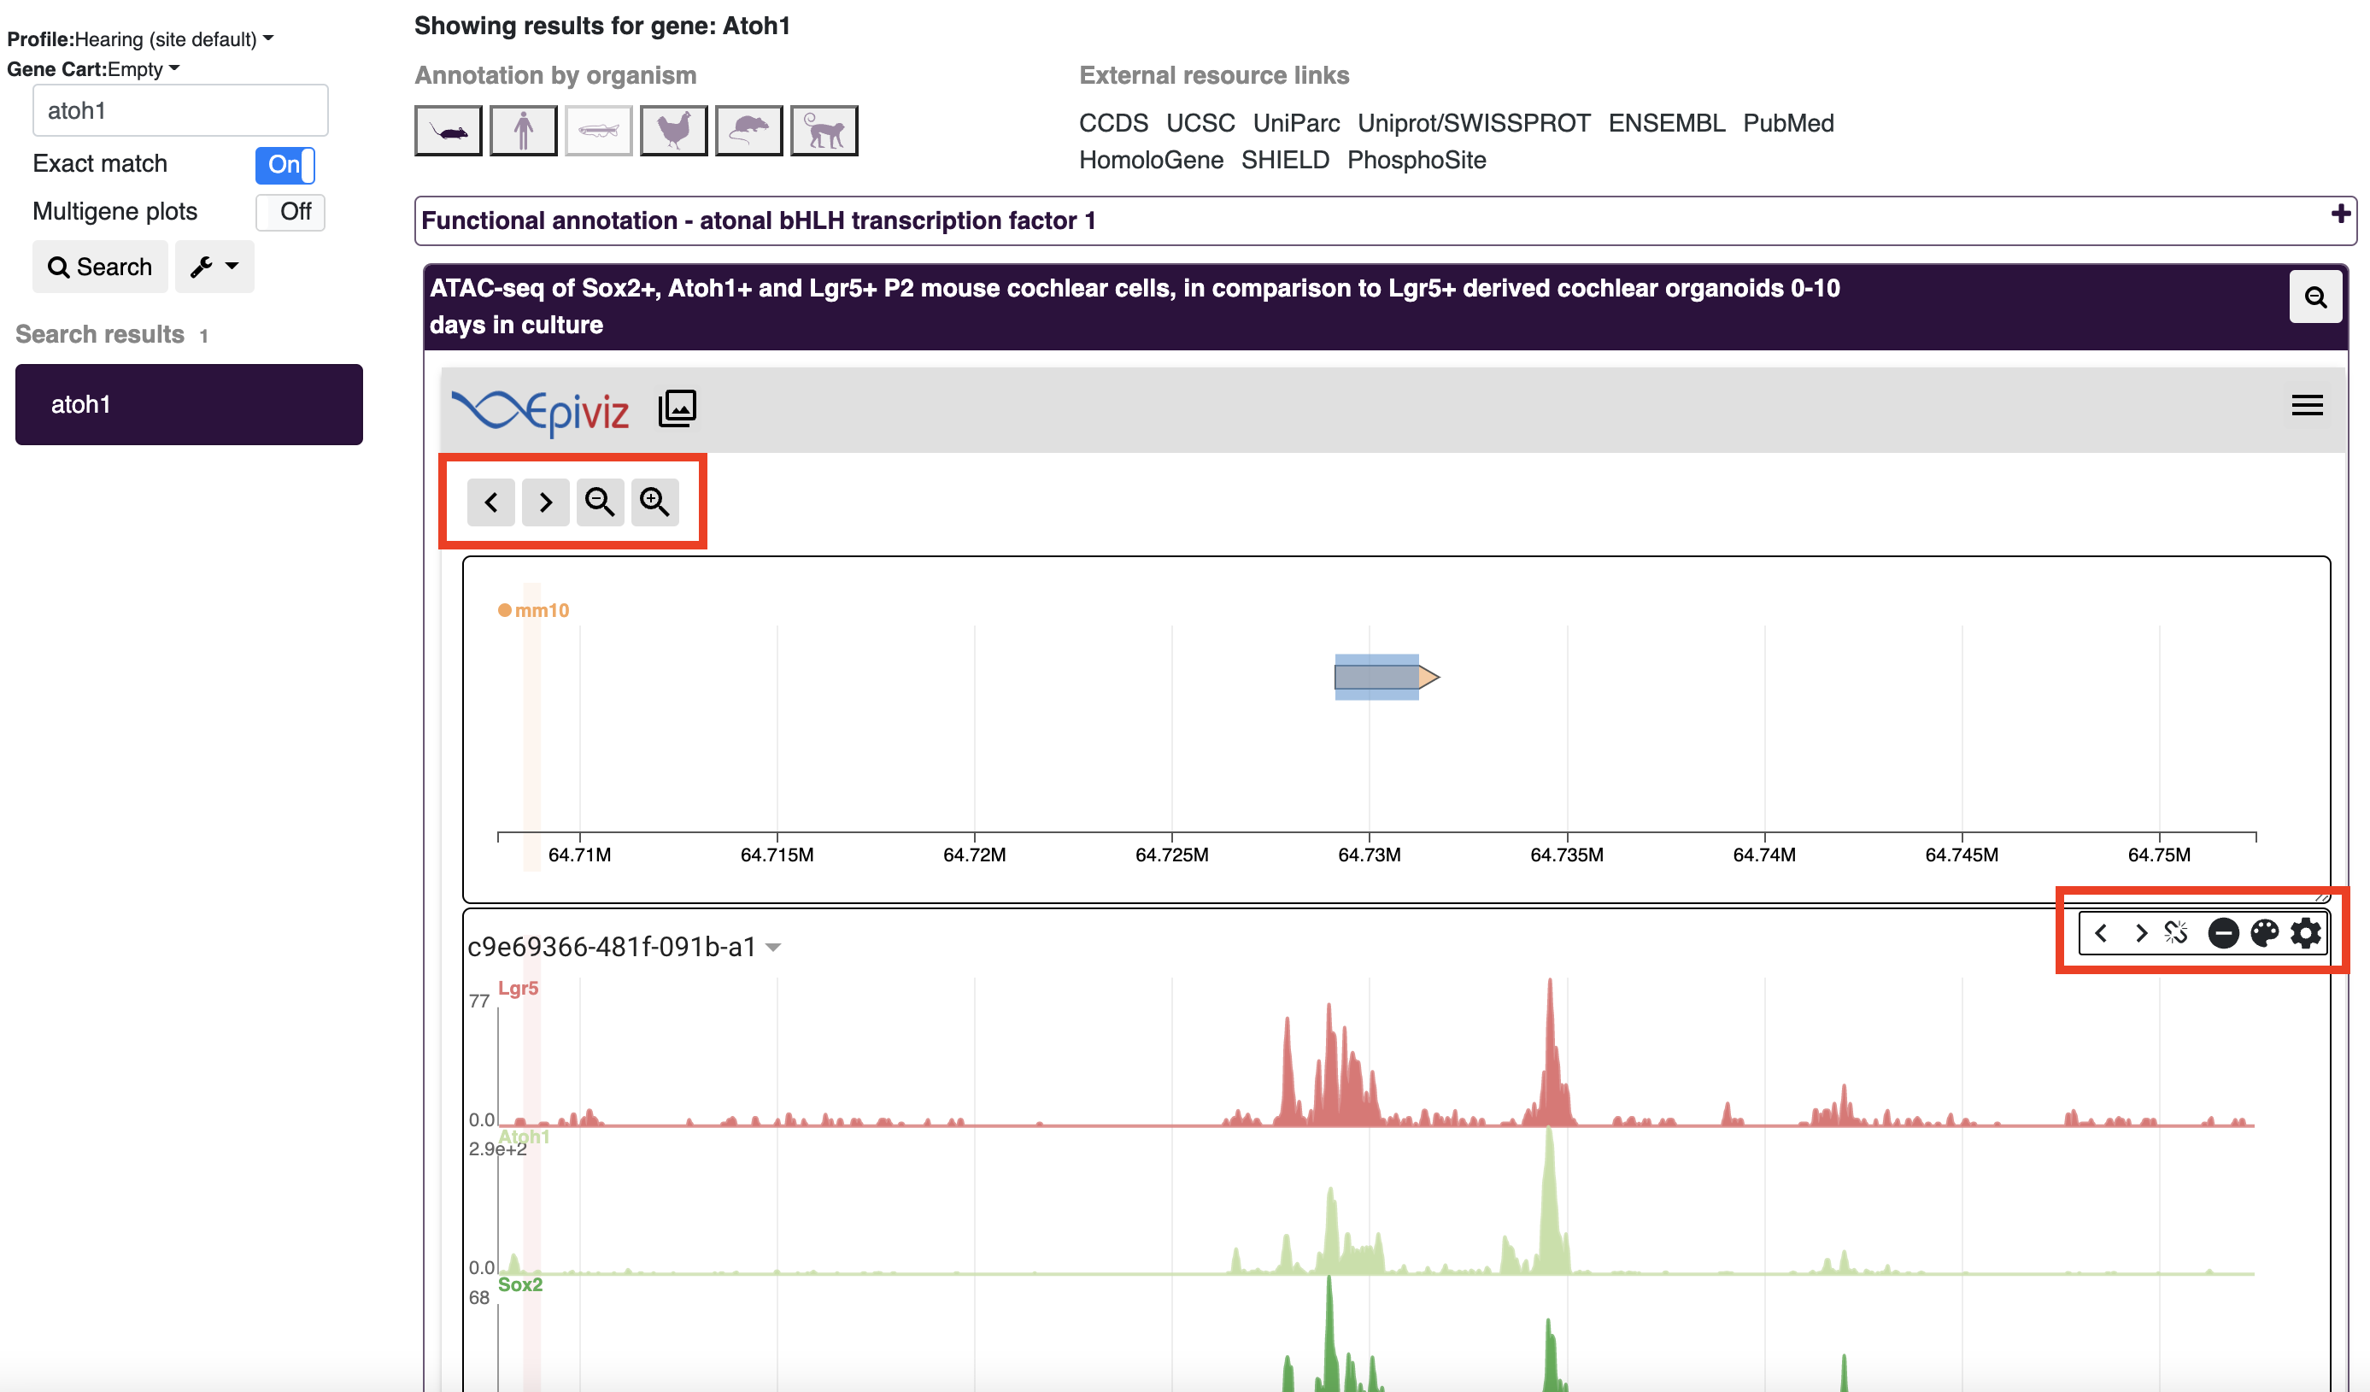
Task: Click the track settings gear icon
Action: click(x=2310, y=933)
